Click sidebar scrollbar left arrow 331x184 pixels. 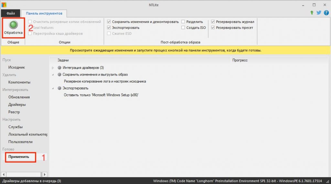click(x=4, y=175)
